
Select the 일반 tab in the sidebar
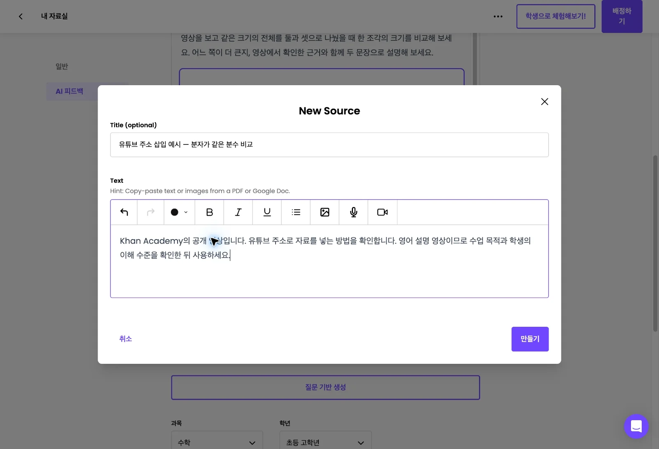click(62, 66)
